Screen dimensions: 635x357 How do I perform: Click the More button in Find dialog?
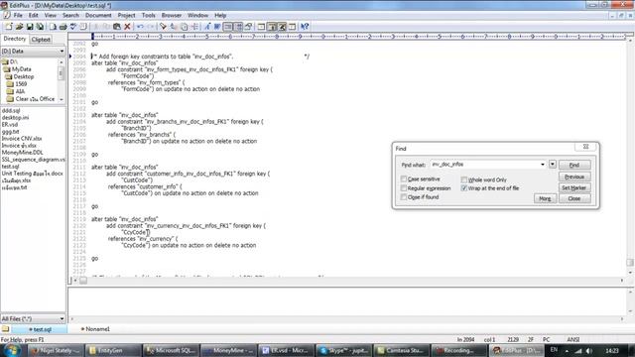pos(545,198)
